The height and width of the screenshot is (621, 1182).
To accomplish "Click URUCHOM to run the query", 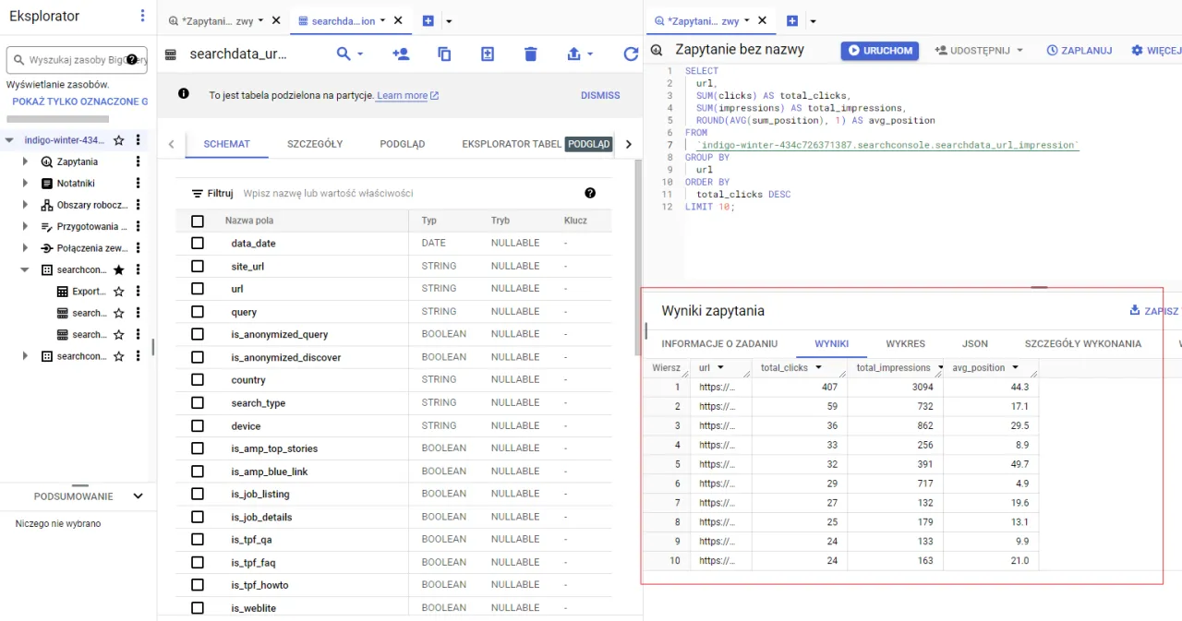I will (x=879, y=50).
